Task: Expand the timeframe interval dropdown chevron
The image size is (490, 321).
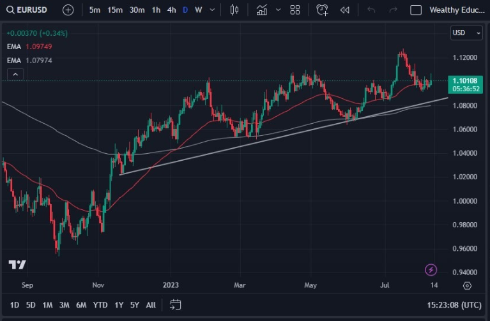Action: click(x=213, y=10)
